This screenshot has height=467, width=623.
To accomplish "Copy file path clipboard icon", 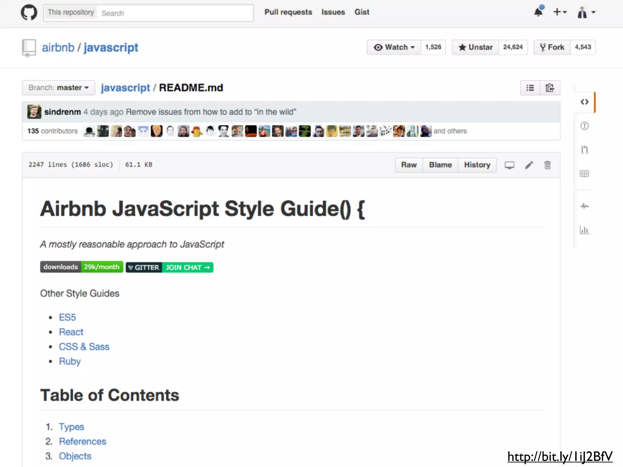I will [x=550, y=88].
